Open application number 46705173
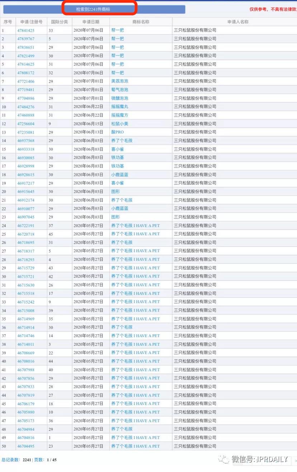297x472 pixels. [x=26, y=421]
